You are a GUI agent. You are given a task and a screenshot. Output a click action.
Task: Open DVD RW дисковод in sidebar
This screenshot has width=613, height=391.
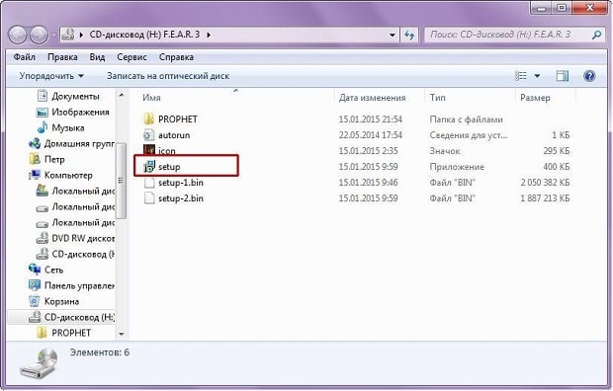click(83, 238)
